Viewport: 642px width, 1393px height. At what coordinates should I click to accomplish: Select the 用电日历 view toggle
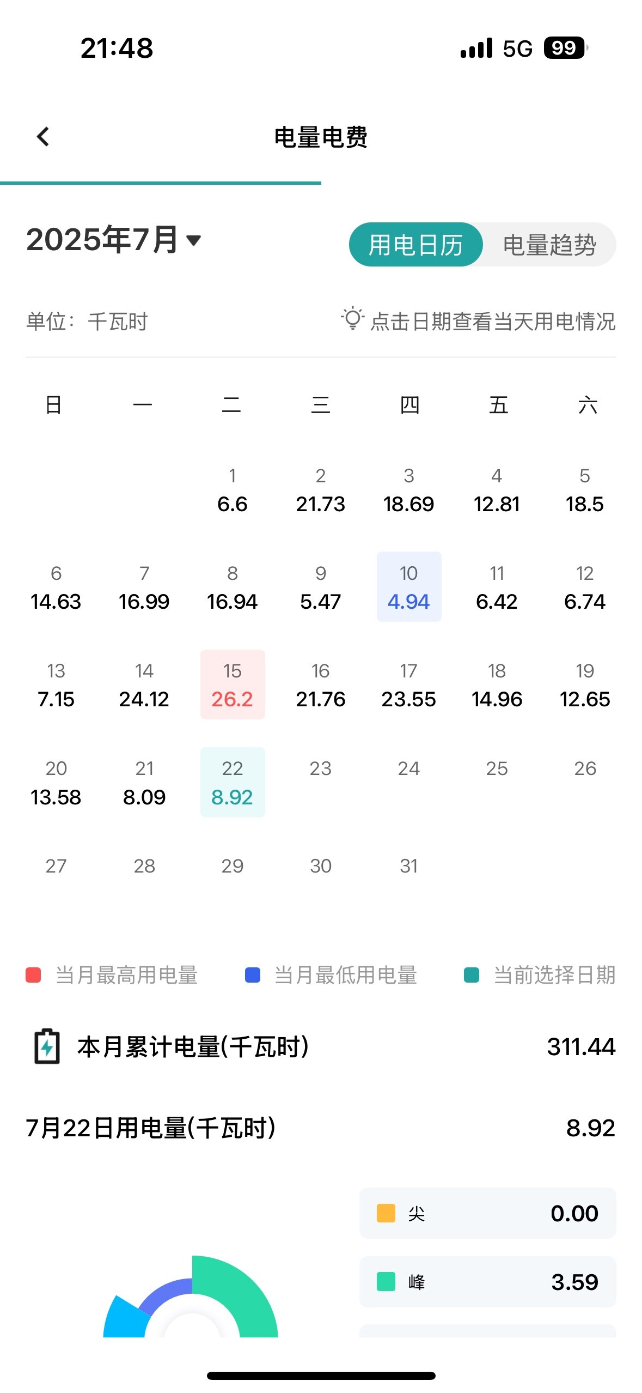[416, 245]
